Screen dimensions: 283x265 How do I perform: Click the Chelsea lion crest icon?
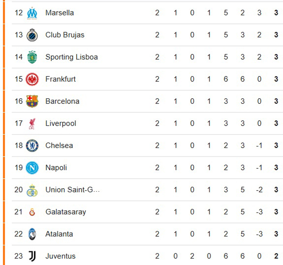point(32,146)
